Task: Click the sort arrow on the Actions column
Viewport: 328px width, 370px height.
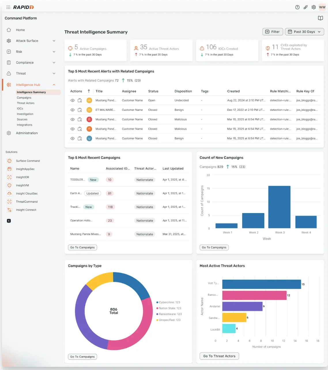Action: point(89,91)
